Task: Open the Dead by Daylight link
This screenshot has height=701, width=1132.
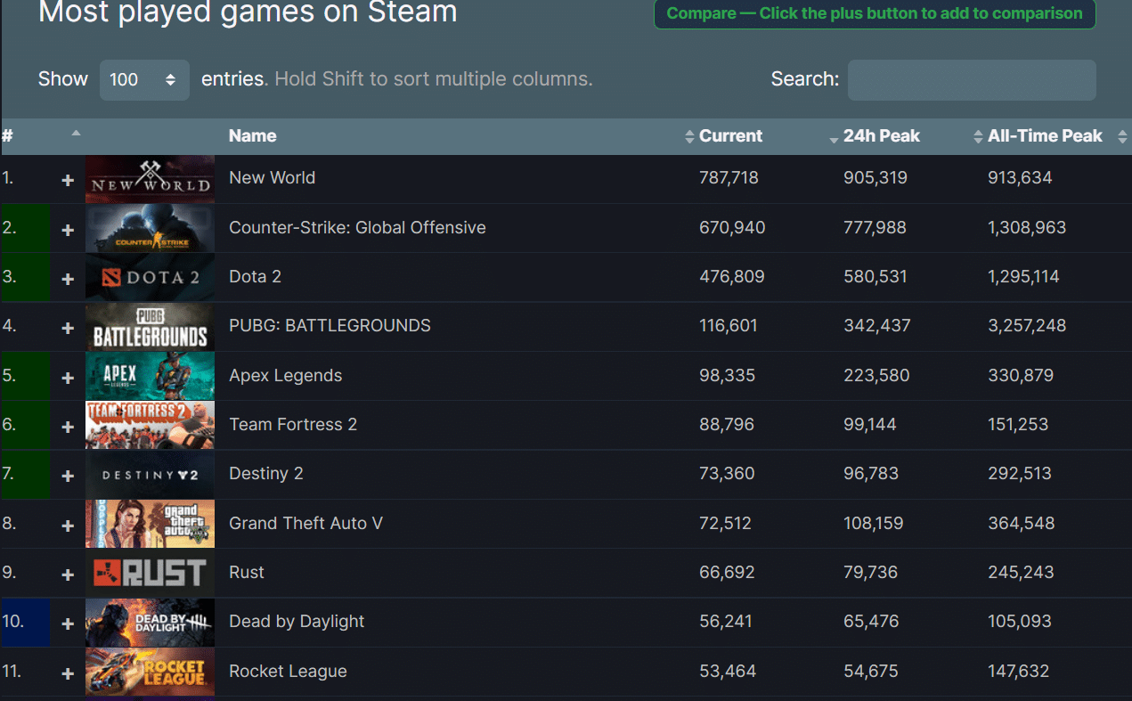Action: (x=297, y=621)
